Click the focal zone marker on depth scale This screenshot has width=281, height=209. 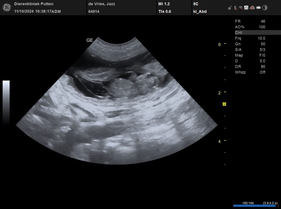224,104
